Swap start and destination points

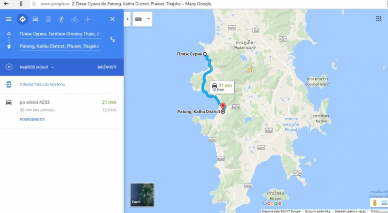point(113,40)
